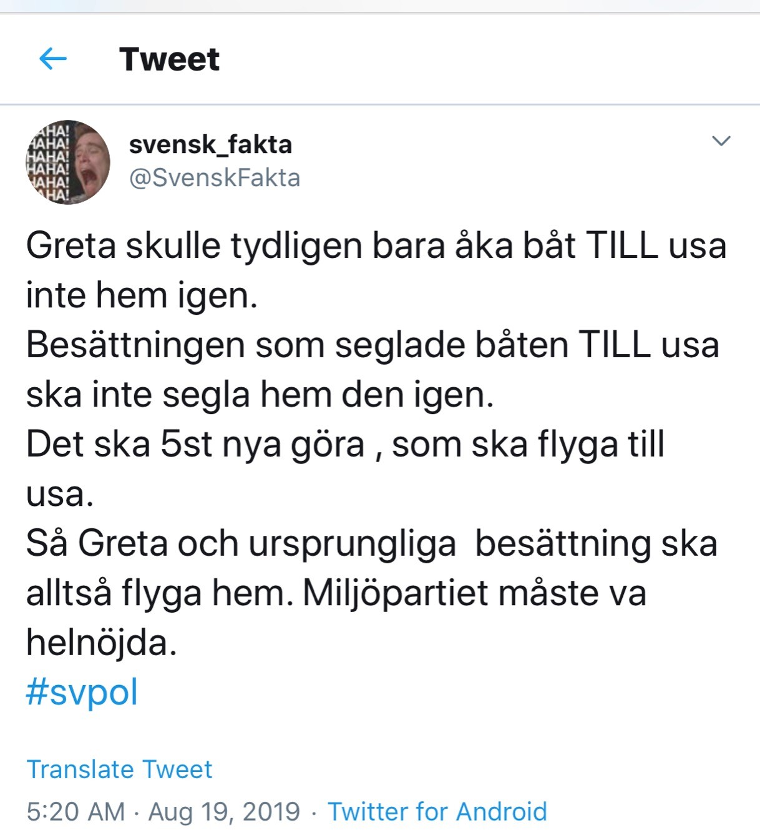Expand the tweet options chevron
The width and height of the screenshot is (760, 840).
(721, 141)
